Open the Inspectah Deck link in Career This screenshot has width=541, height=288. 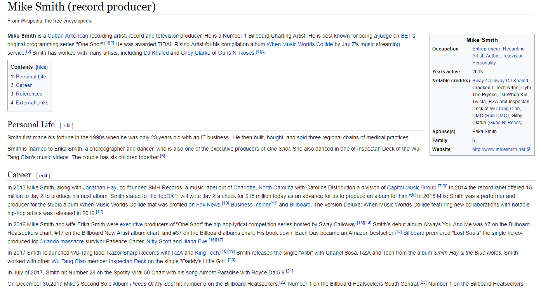click(128, 261)
